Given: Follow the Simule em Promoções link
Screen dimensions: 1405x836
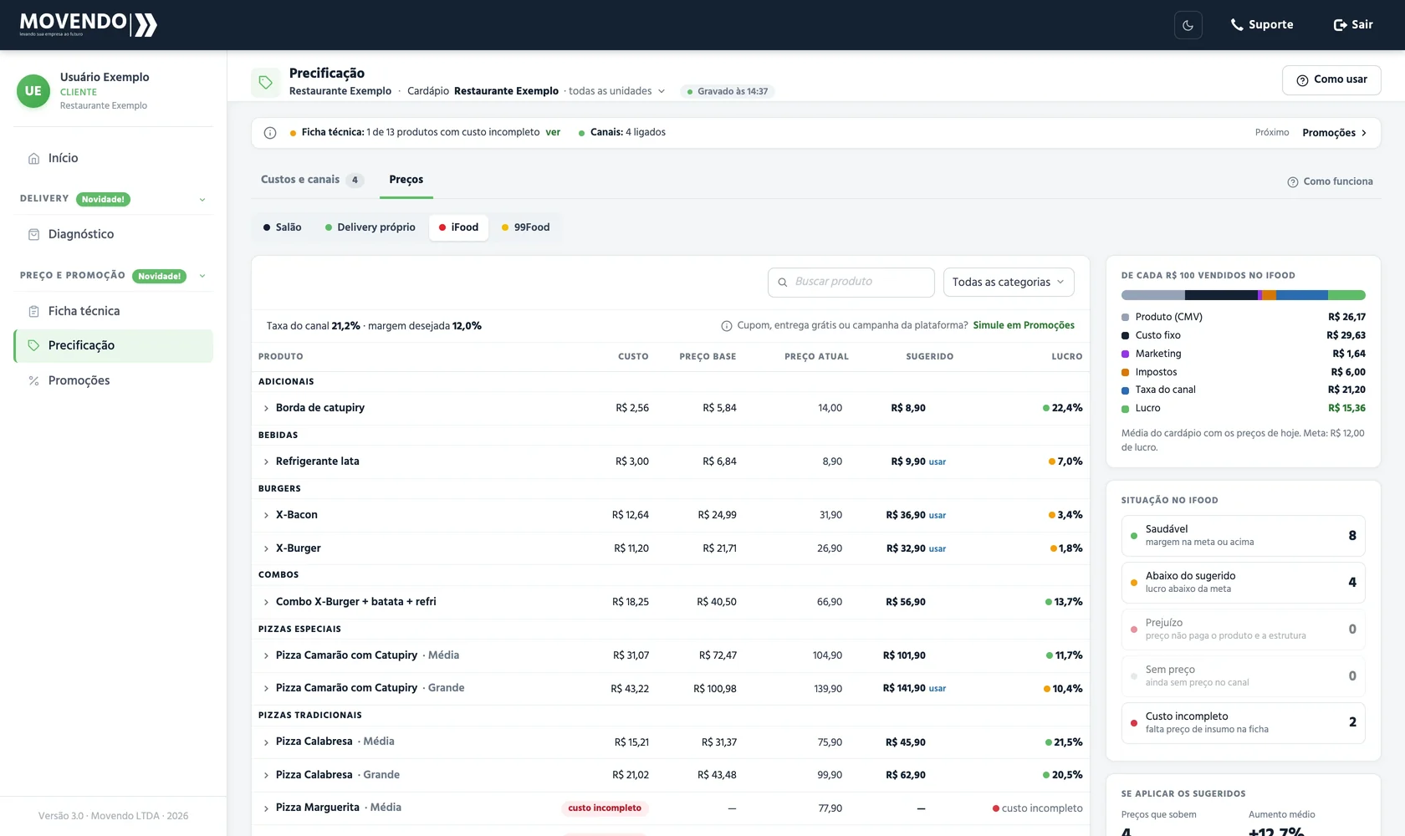Looking at the screenshot, I should click(1024, 325).
